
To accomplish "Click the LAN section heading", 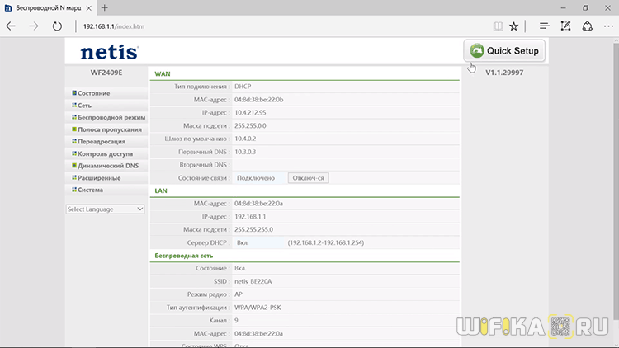I will pos(161,190).
